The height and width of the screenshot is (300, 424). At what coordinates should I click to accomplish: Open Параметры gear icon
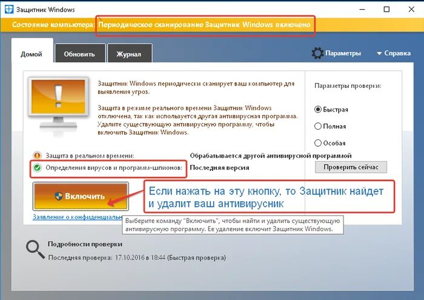pos(317,53)
